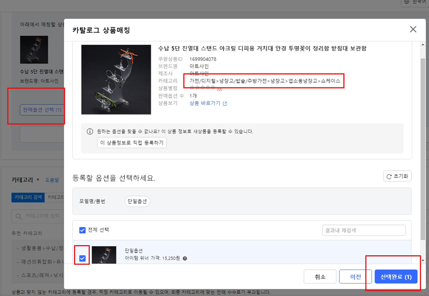Click the search magnifier icon in category field
Image resolution: width=429 pixels, height=296 pixels.
pos(18,216)
